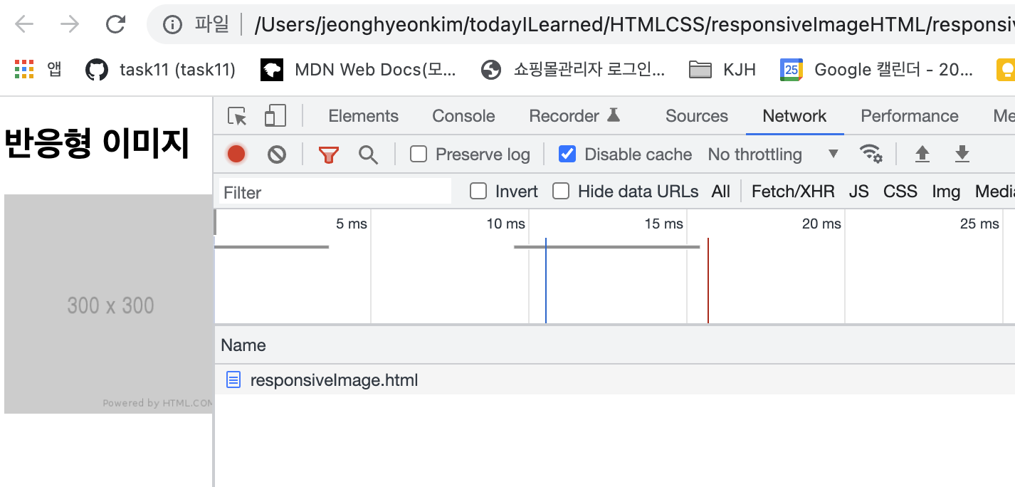Reload the page in browser
1015x487 pixels.
(115, 25)
